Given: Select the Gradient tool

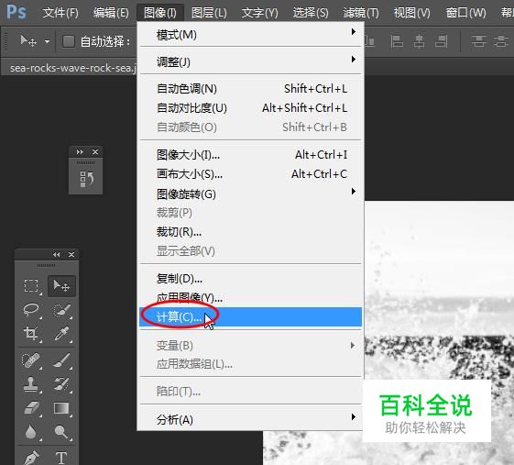Looking at the screenshot, I should coord(61,408).
